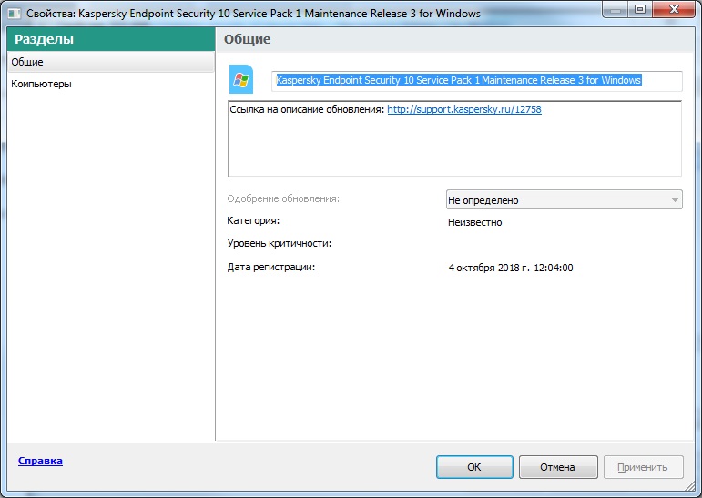702x498 pixels.
Task: Maximize the properties window
Action: [640, 9]
